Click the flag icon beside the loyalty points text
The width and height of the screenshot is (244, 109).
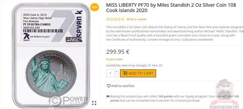pyautogui.click(x=108, y=96)
